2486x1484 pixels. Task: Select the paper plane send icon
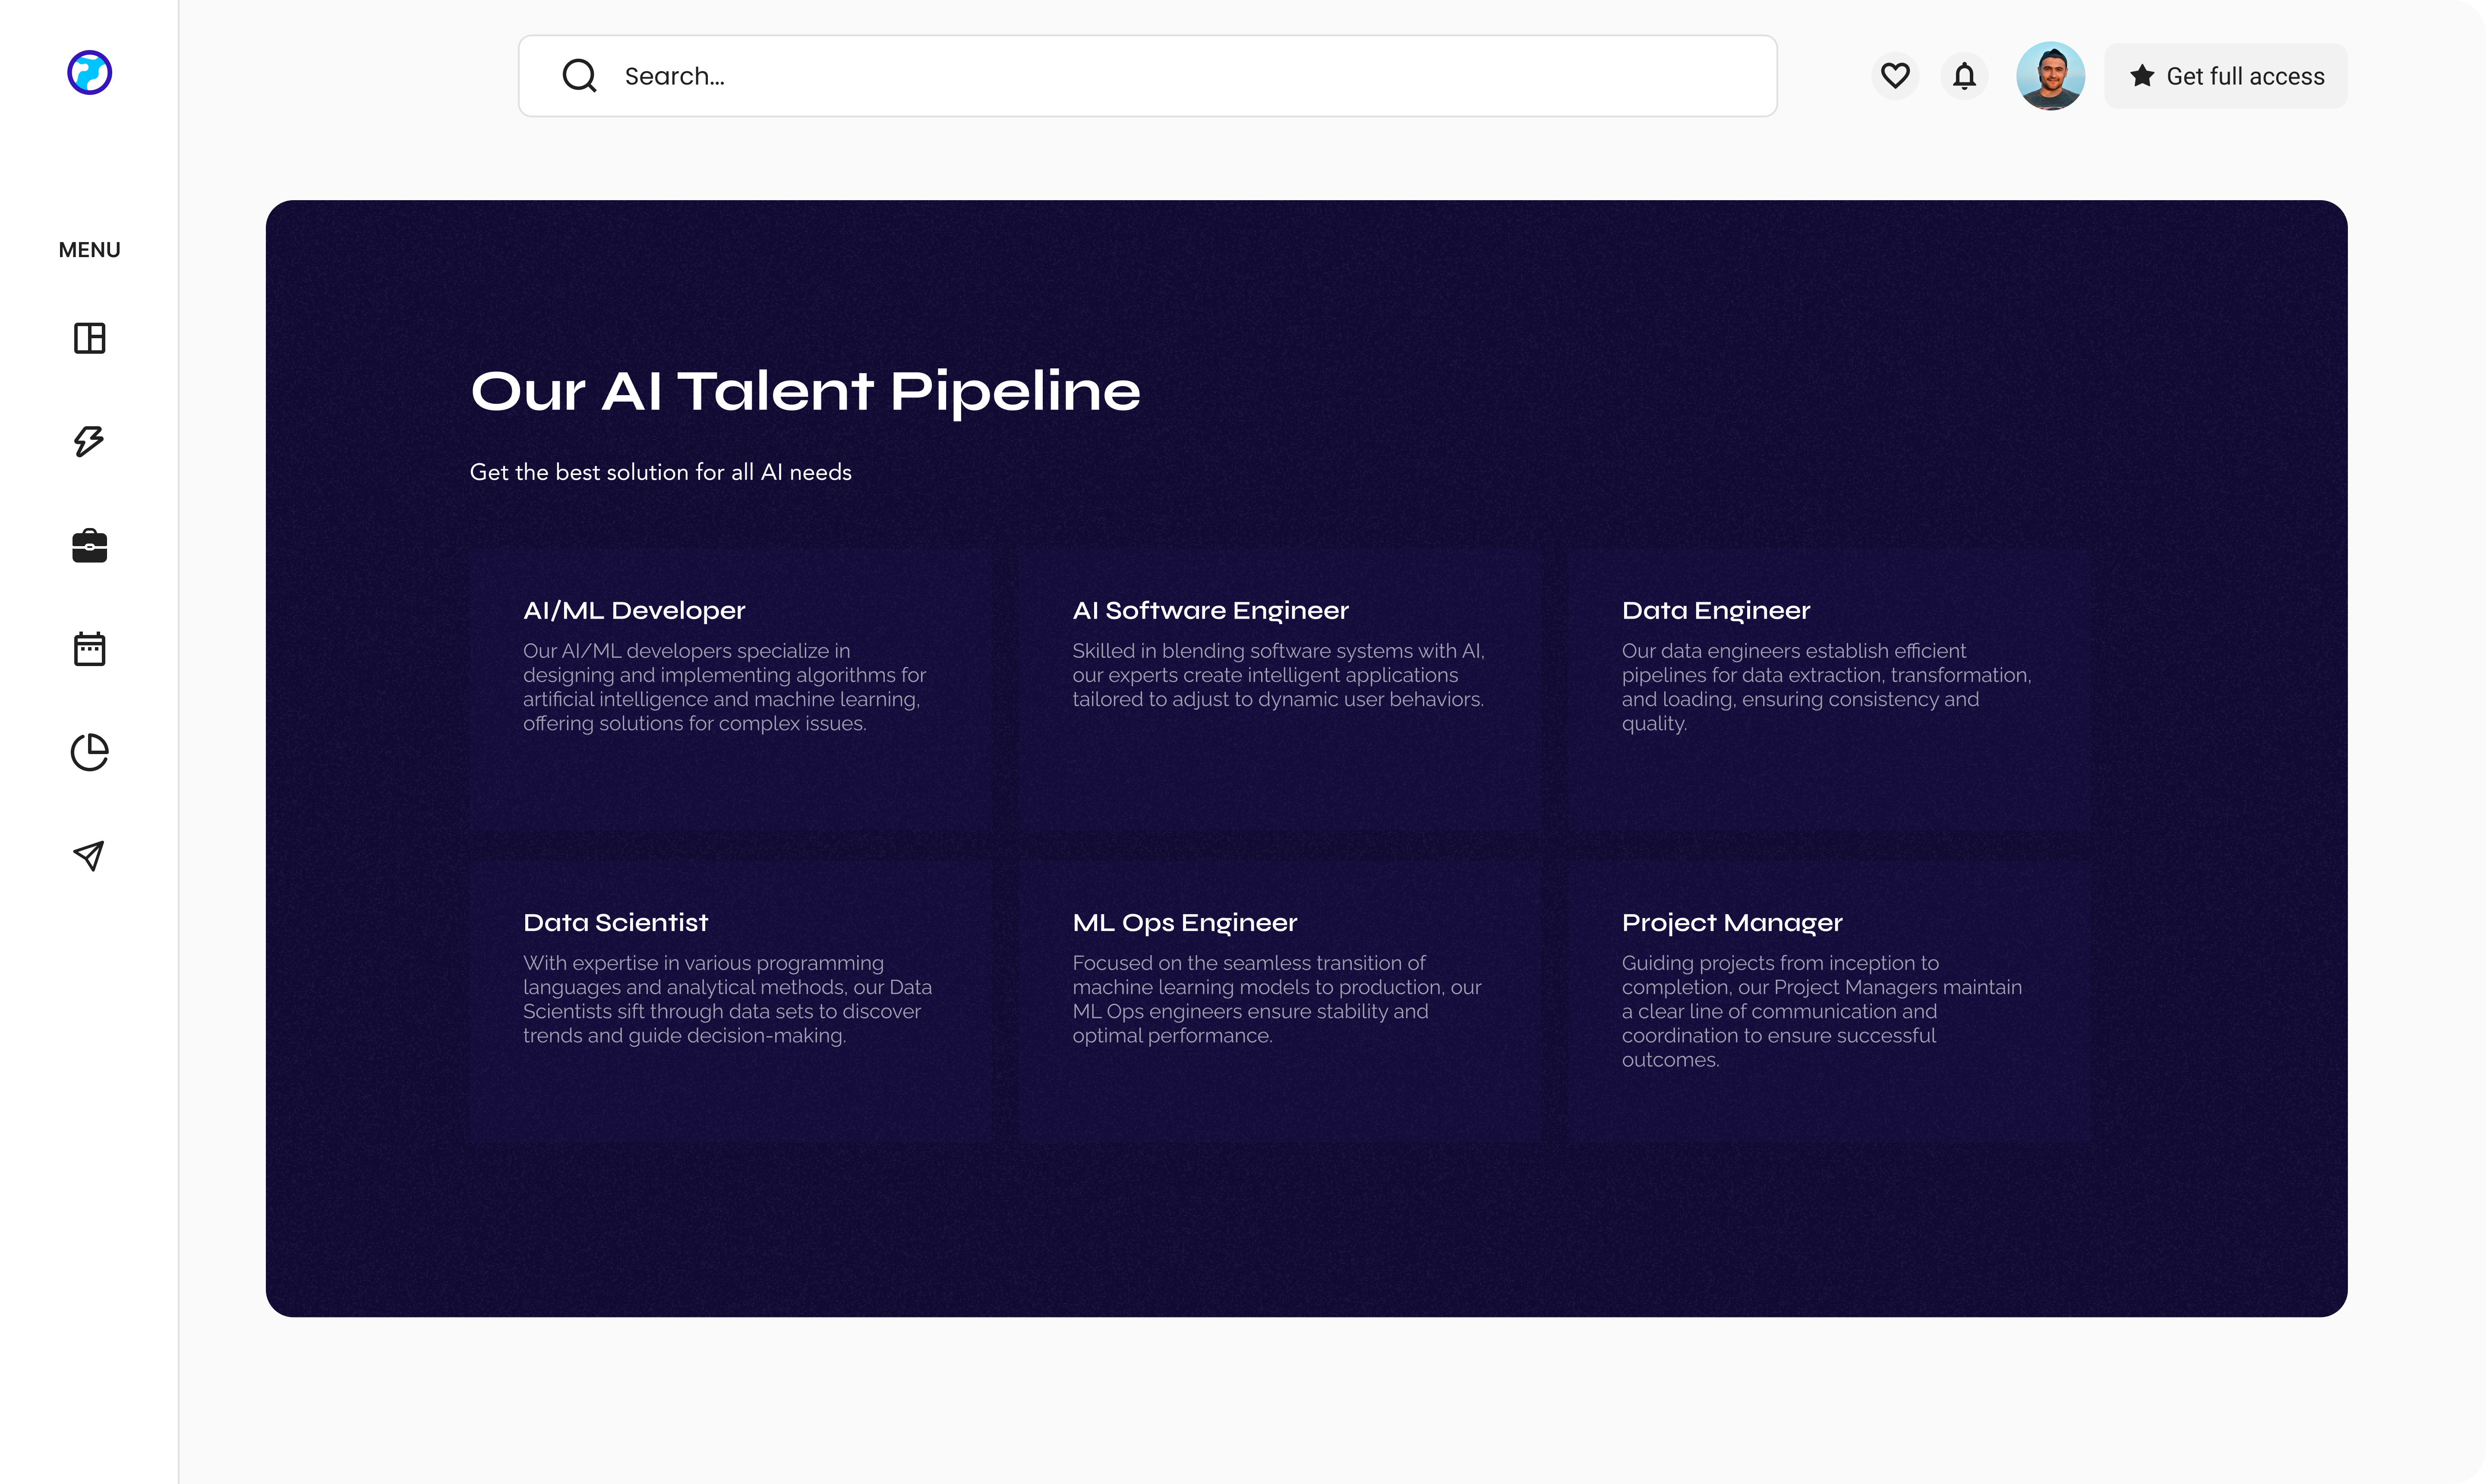[89, 855]
